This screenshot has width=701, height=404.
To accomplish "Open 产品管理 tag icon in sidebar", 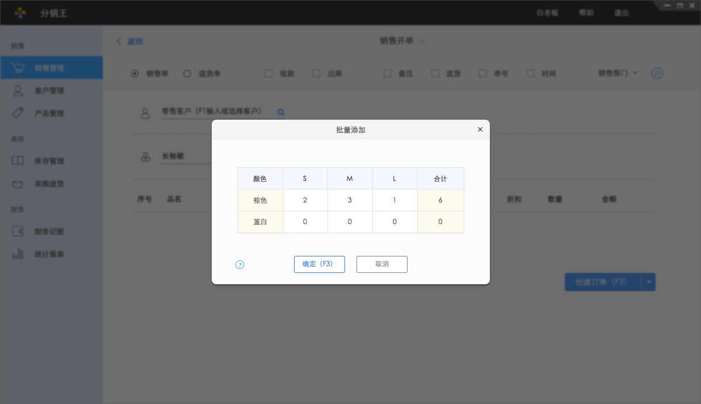I will [x=18, y=113].
